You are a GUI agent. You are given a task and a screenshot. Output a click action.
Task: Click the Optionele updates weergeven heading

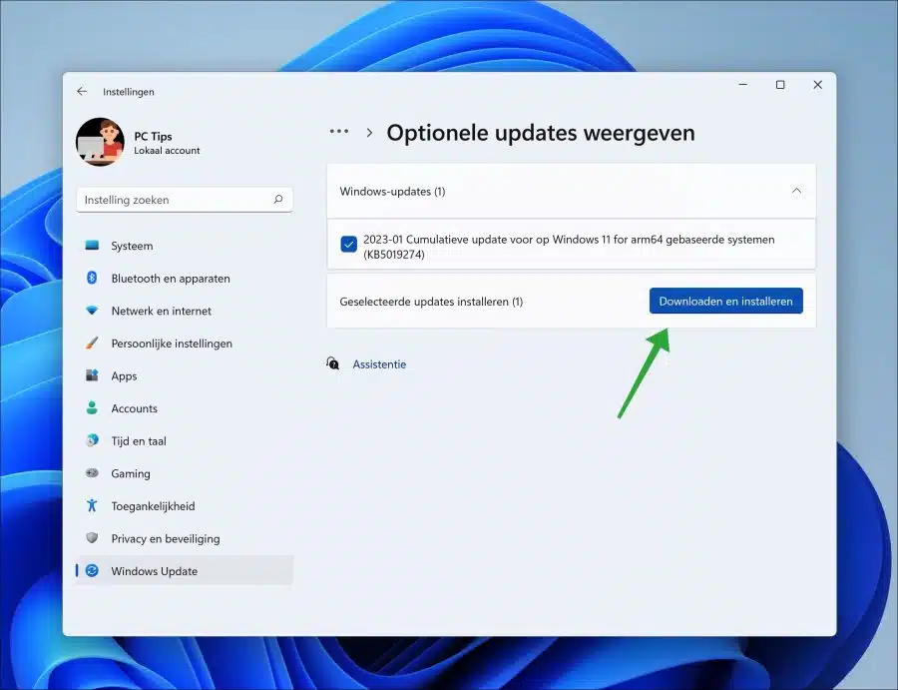541,133
